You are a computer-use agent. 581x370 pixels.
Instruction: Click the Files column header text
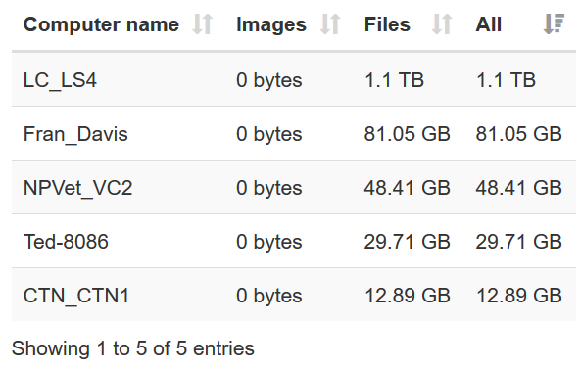(387, 24)
